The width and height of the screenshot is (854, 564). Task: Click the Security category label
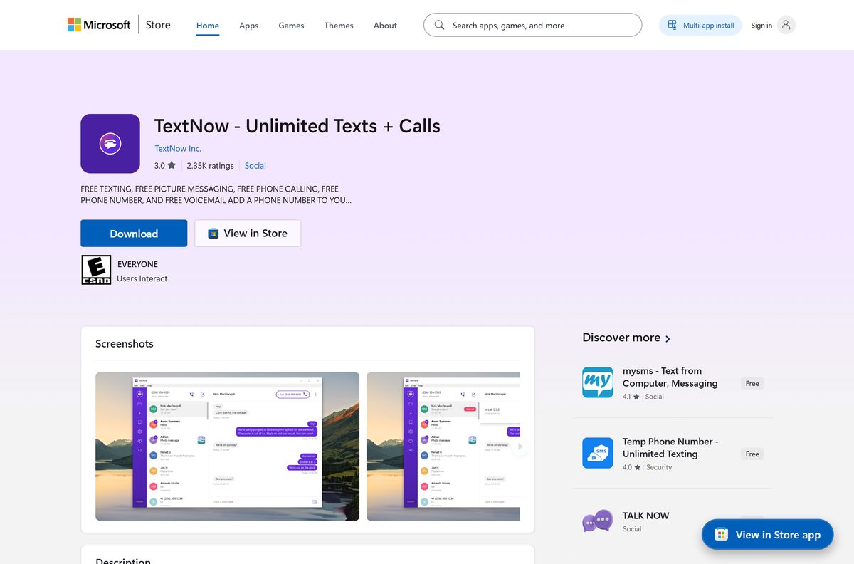coord(659,467)
